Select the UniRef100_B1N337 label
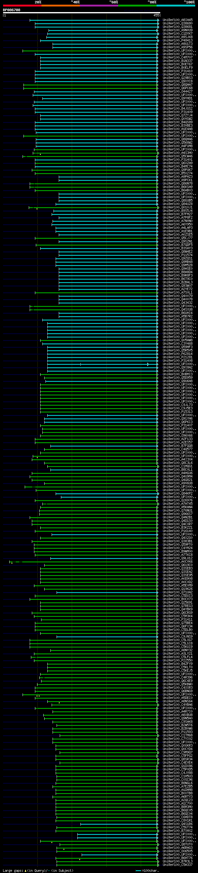The image size is (198, 873). coord(177,61)
